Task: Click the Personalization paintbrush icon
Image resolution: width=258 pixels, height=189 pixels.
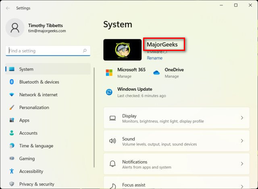Action: [12, 107]
